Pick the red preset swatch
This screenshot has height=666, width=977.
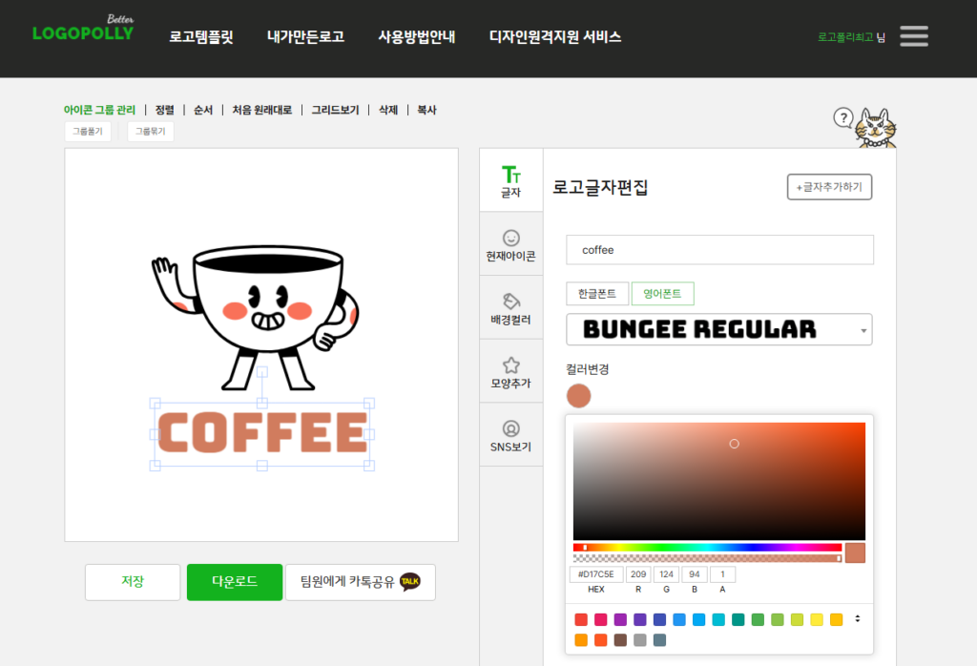[581, 619]
